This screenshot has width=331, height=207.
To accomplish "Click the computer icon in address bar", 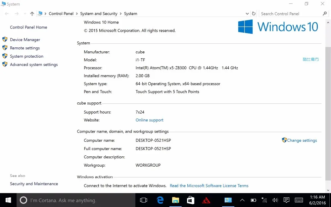I will tap(40, 14).
